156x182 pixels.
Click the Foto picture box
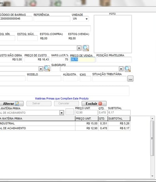click(113, 34)
